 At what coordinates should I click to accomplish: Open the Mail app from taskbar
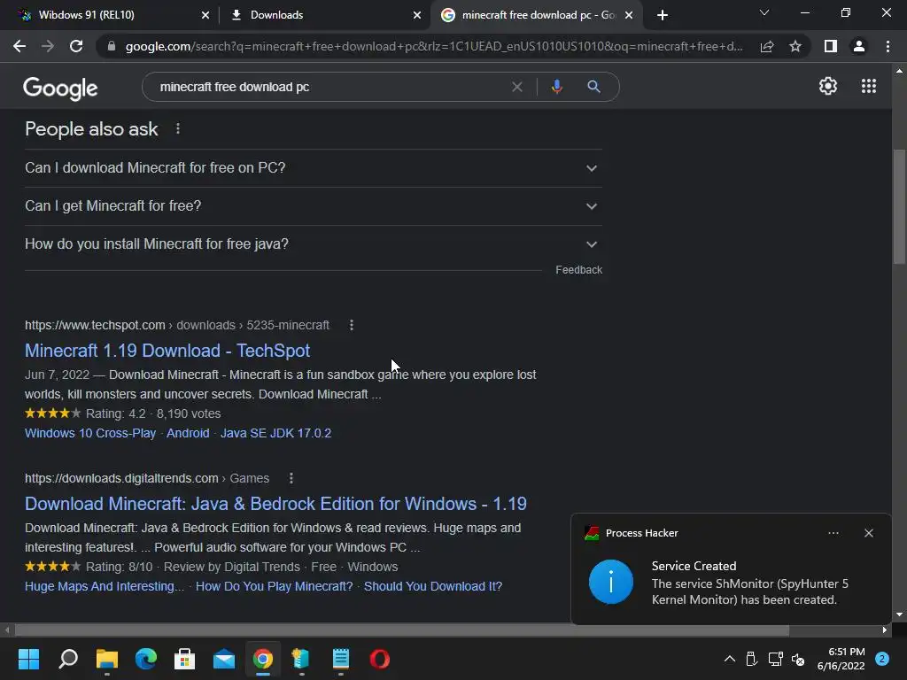pos(224,659)
